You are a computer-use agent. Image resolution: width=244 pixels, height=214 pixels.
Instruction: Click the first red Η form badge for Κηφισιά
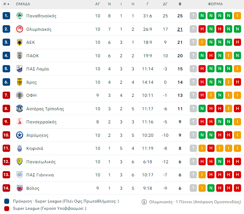pyautogui.click(x=211, y=148)
